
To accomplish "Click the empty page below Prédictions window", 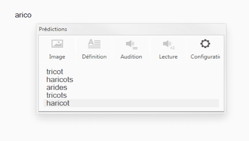I will coord(129,128).
